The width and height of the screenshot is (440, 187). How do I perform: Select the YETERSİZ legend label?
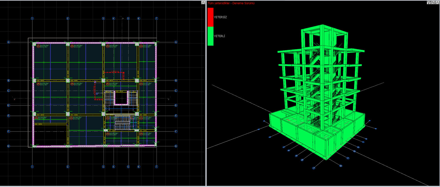coord(220,17)
